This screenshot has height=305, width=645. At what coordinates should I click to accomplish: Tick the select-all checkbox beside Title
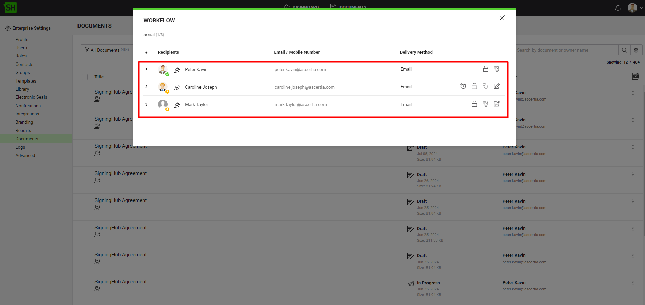click(85, 77)
